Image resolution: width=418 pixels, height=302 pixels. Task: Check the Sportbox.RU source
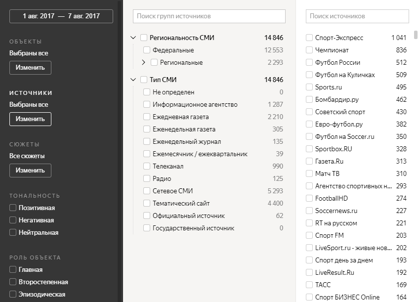[309, 149]
